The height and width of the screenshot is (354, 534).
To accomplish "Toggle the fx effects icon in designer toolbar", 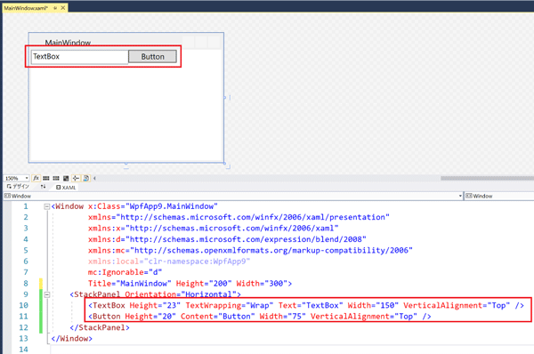I will pyautogui.click(x=36, y=178).
